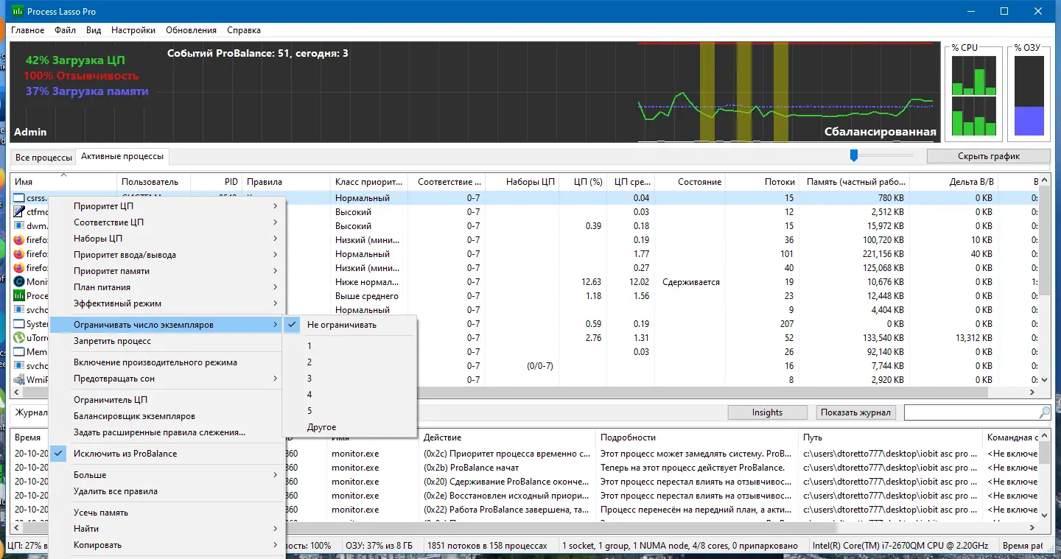Click the 'Показать журнал' button
The height and width of the screenshot is (559, 1061).
click(x=856, y=412)
